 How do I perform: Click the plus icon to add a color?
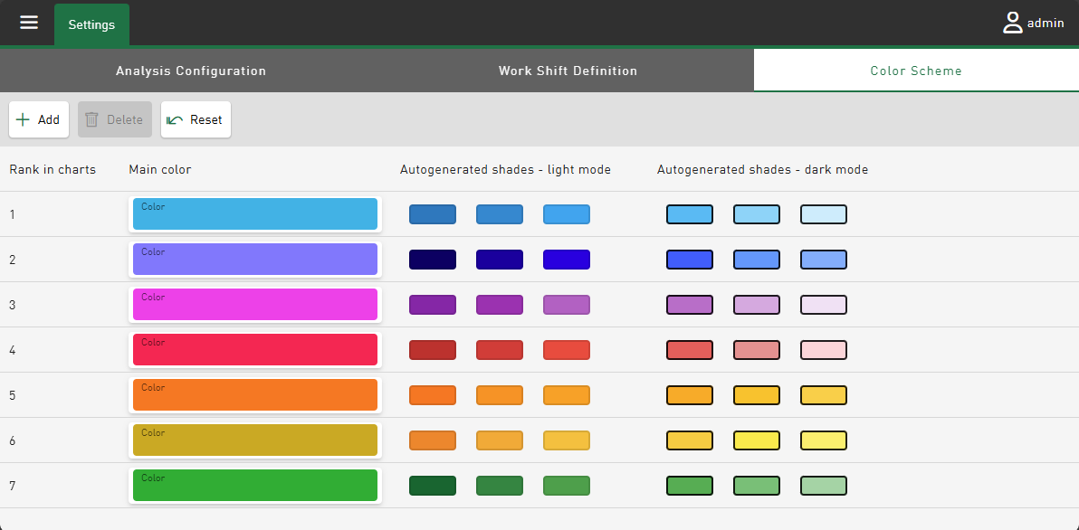pyautogui.click(x=24, y=119)
